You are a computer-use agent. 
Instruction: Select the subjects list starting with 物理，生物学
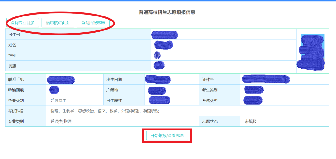click(x=105, y=111)
